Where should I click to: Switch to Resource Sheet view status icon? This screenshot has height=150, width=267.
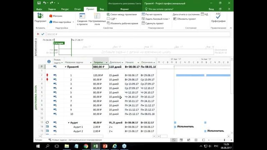[196, 140]
